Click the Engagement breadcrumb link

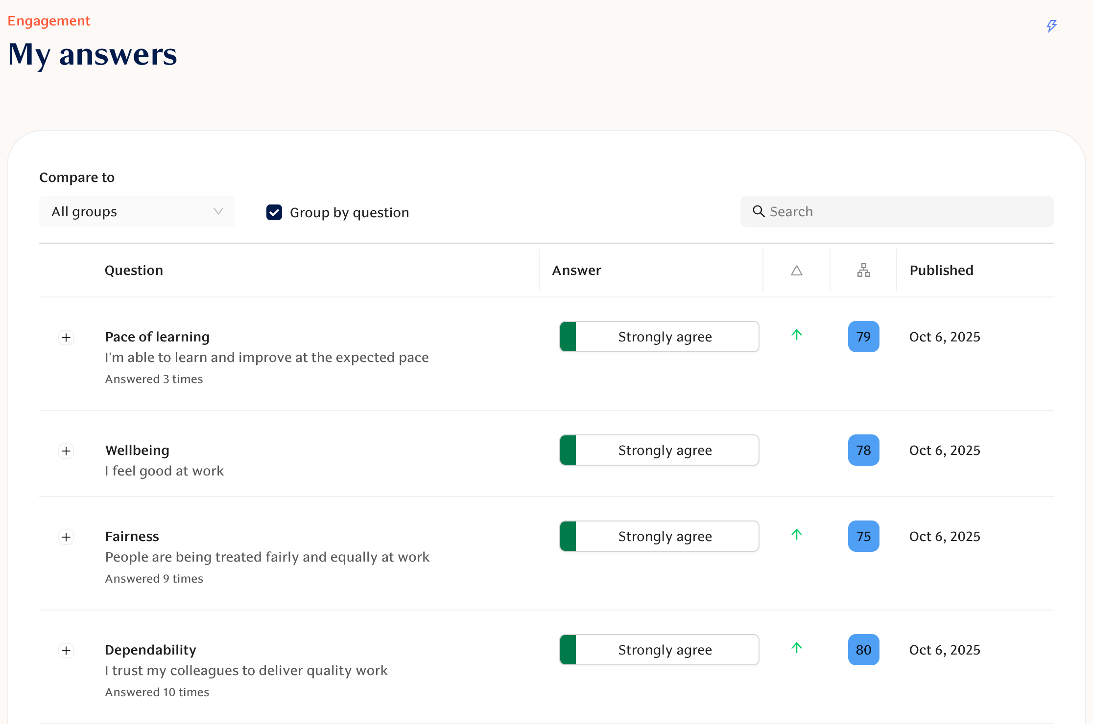(x=49, y=21)
